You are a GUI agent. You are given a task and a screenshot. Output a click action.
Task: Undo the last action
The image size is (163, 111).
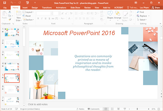(x=12, y=3)
